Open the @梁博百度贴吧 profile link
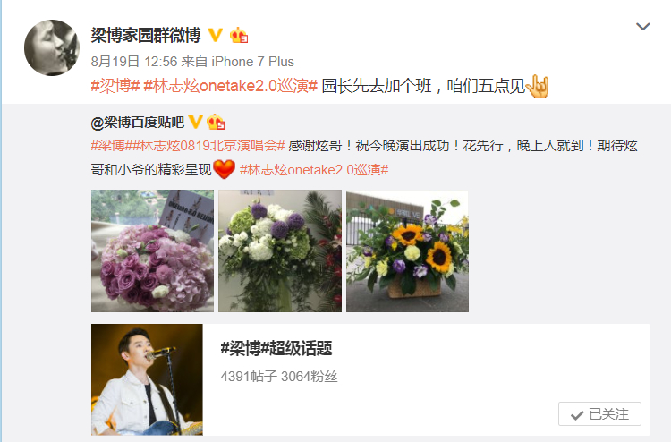The width and height of the screenshot is (671, 442). (138, 123)
